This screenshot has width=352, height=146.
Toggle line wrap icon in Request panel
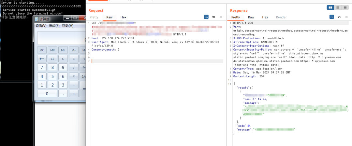tap(206, 17)
